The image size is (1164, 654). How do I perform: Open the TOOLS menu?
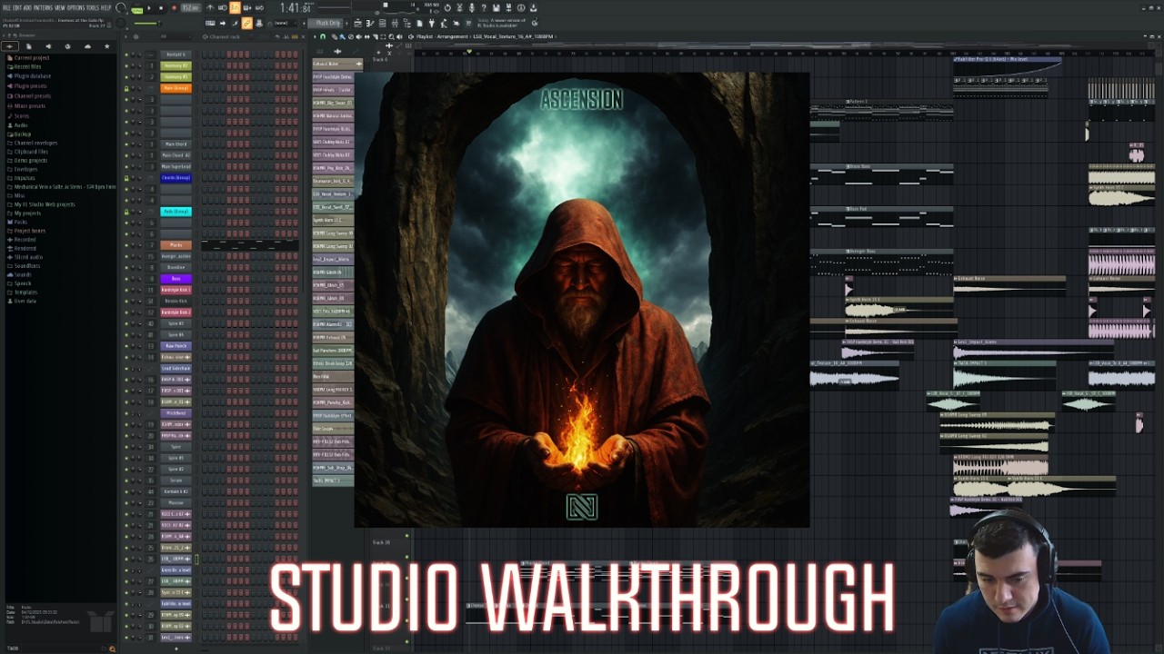click(92, 7)
